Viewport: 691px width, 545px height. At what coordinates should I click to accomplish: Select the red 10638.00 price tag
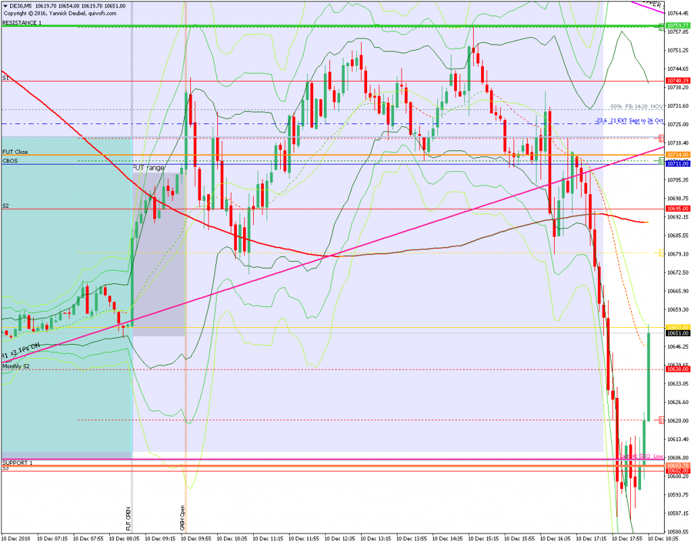(x=677, y=370)
